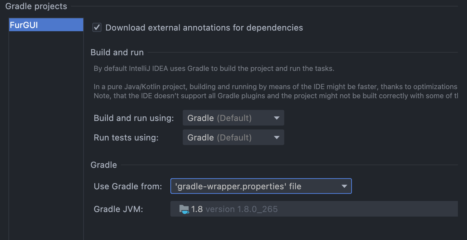Screen dimensions: 467x240
Task: Select the FurGUI project entry
Action: point(46,24)
